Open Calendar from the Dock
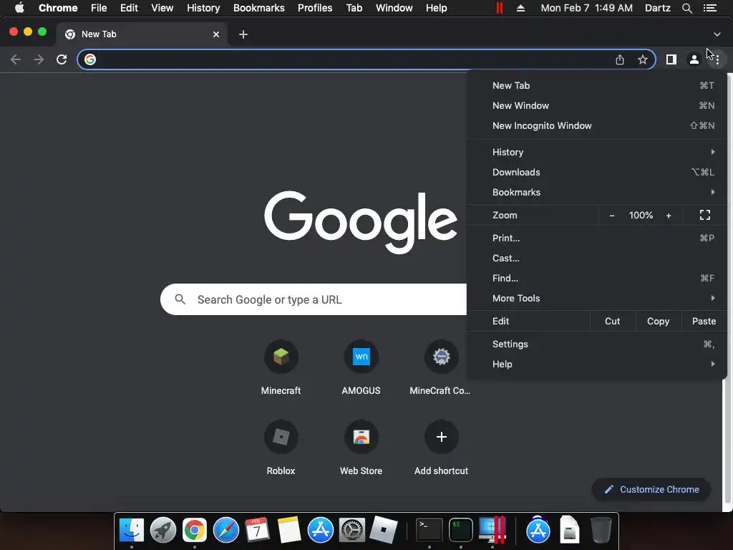Image resolution: width=733 pixels, height=550 pixels. pos(258,530)
